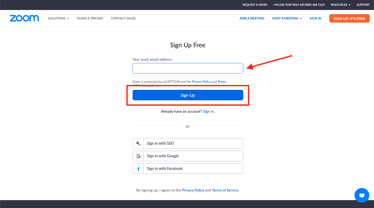Choose Sign in with Facebook
374x208 pixels.
[188, 169]
